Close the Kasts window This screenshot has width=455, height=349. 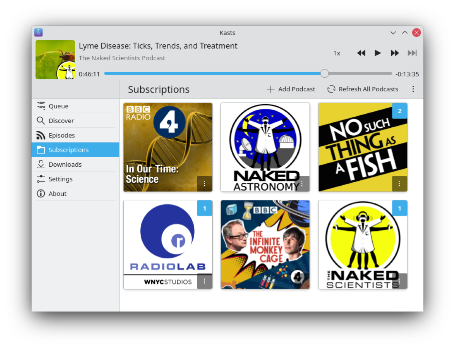point(416,33)
